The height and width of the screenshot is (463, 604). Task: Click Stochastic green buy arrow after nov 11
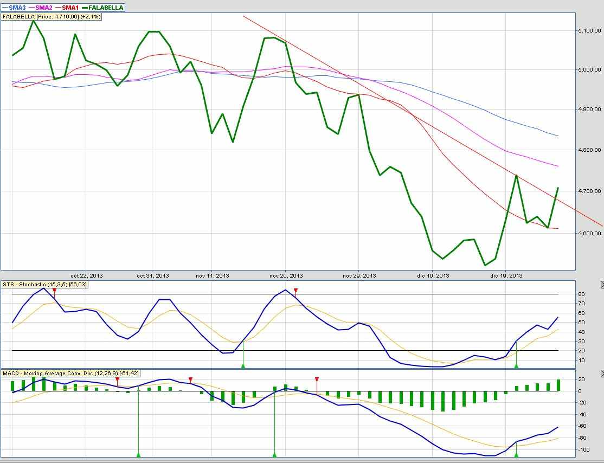coord(243,366)
